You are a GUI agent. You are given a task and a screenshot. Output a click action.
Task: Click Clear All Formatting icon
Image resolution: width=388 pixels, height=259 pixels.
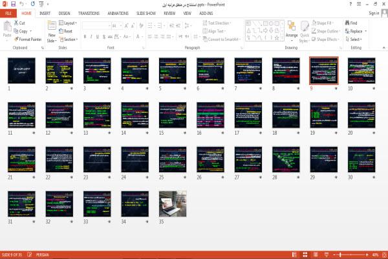141,26
